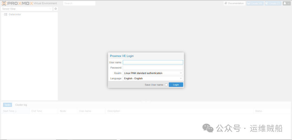This screenshot has width=292, height=140.
Task: Click the Start Time column header
Action: [x=15, y=111]
